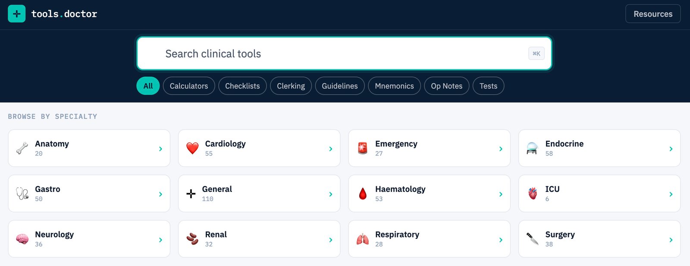690x266 pixels.
Task: Open the Anatomy specialty title
Action: (52, 144)
